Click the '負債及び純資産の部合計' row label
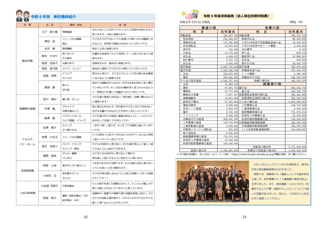Image resolution: width=330 pixels, height=233 pixels. coord(261,150)
